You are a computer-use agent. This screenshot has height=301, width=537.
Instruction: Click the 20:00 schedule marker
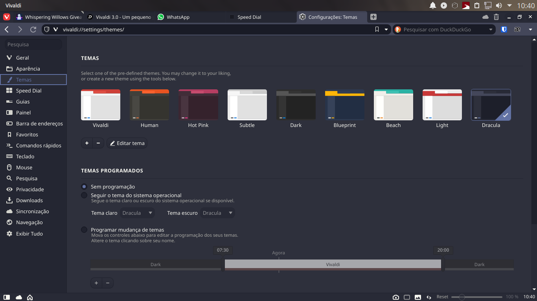pos(443,250)
